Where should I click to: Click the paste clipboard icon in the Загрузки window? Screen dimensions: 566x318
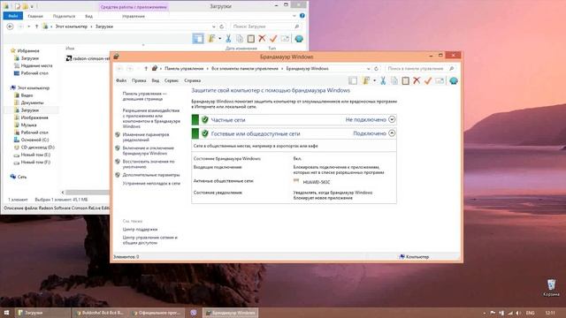click(x=250, y=39)
